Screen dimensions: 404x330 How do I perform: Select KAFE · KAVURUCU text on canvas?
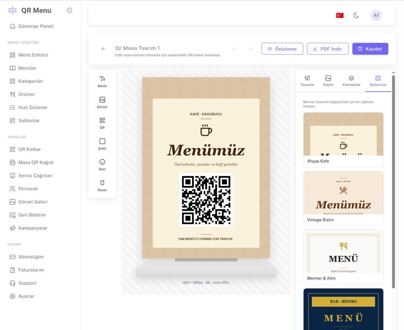click(x=206, y=114)
